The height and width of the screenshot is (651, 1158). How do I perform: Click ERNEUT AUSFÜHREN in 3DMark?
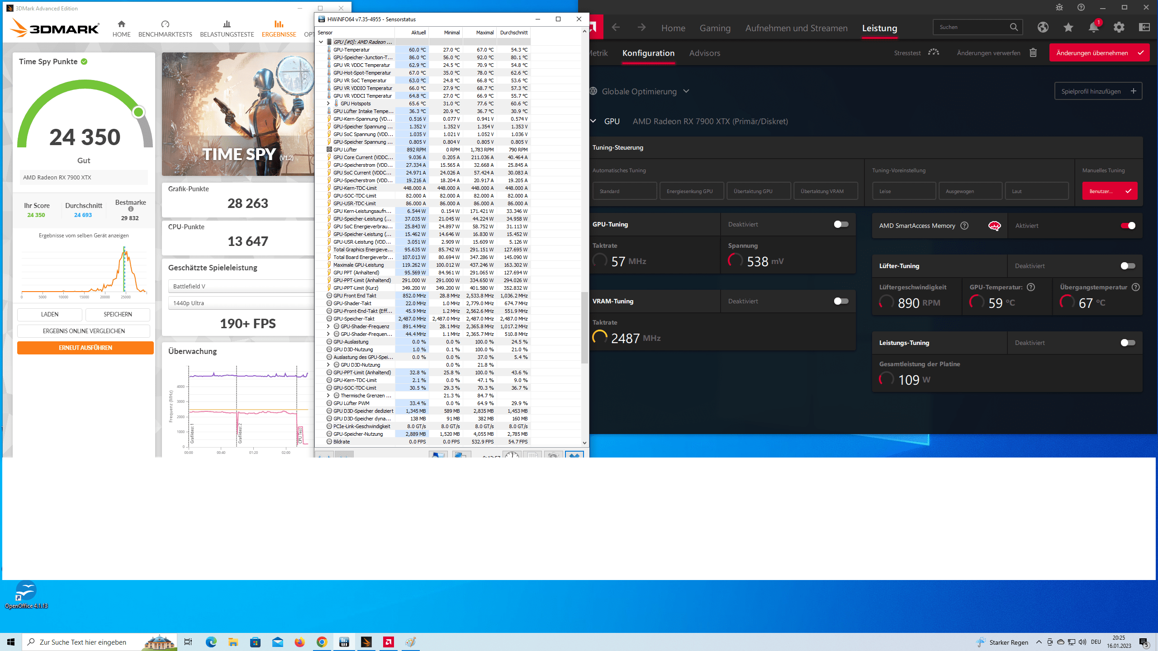[x=85, y=348]
